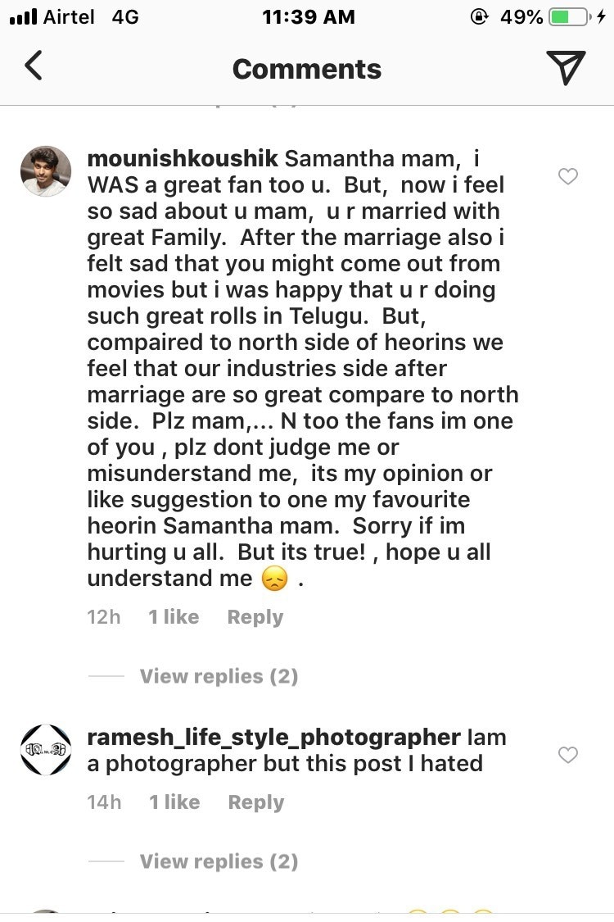Tap the battery icon in status bar
Image resolution: width=614 pixels, height=922 pixels.
(x=571, y=16)
